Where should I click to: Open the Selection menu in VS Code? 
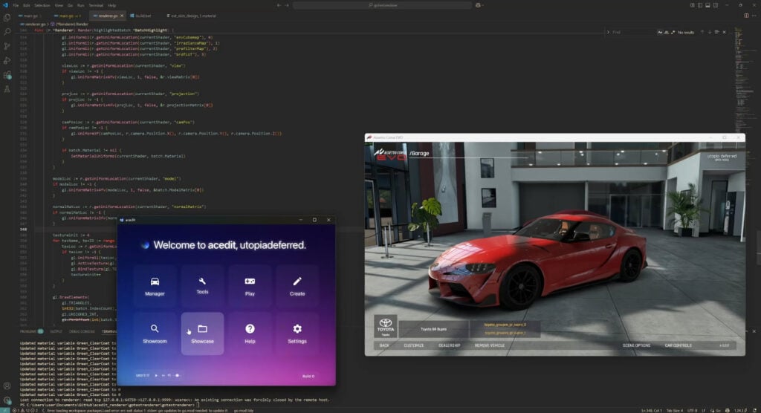point(42,5)
